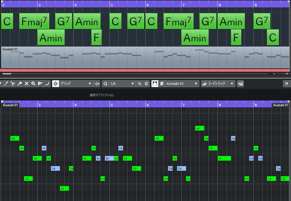Image resolution: width=291 pixels, height=201 pixels.
Task: Click the right Kontakt 01 part border label
Action: (281, 105)
